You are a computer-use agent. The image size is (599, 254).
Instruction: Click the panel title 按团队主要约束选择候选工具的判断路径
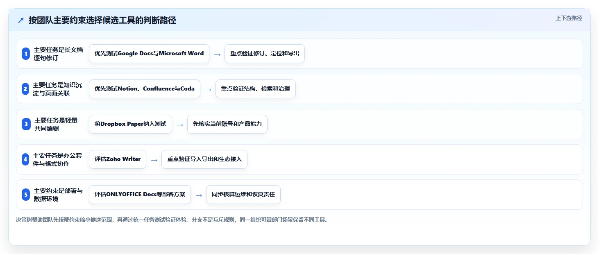tap(102, 20)
